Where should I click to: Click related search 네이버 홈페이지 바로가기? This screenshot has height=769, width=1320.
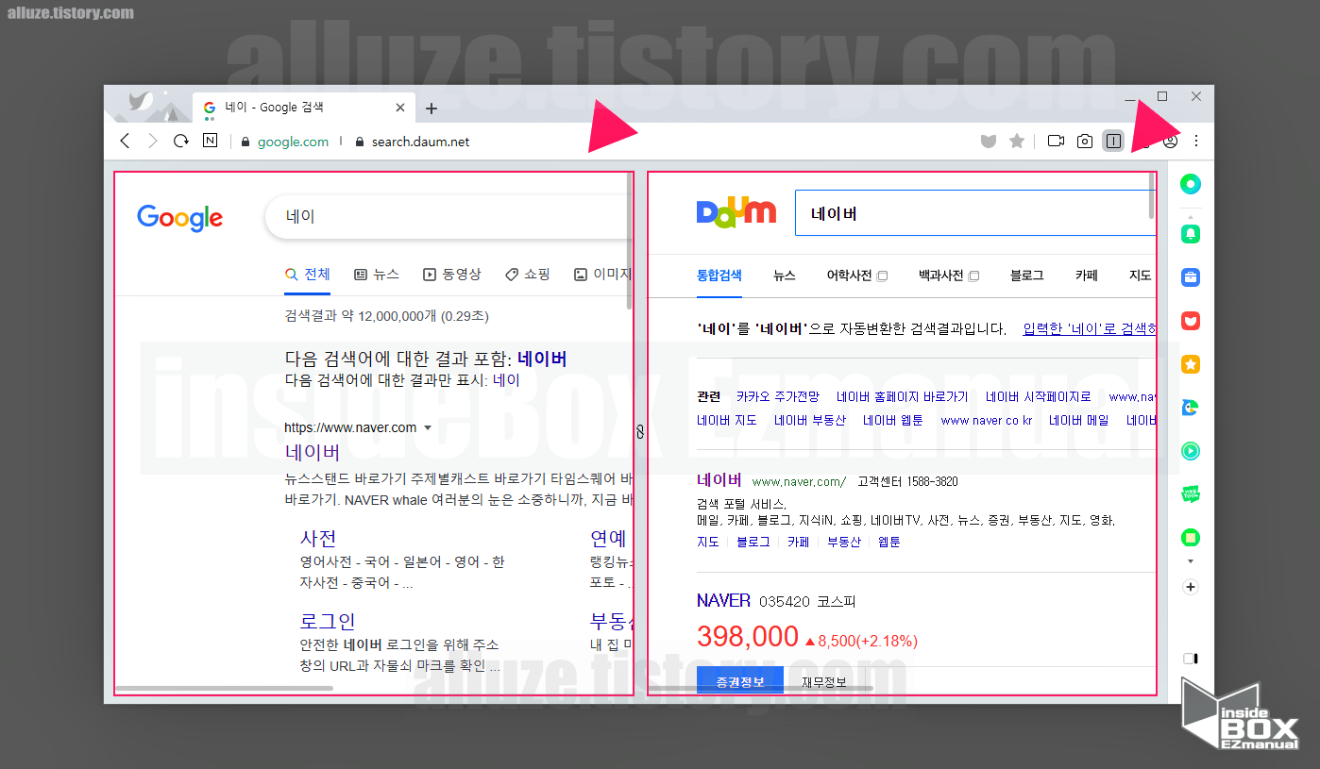pos(903,396)
